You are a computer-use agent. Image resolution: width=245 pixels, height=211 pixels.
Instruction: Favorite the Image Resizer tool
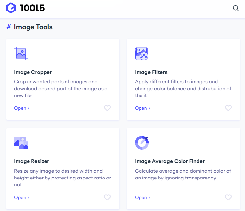[x=107, y=197]
